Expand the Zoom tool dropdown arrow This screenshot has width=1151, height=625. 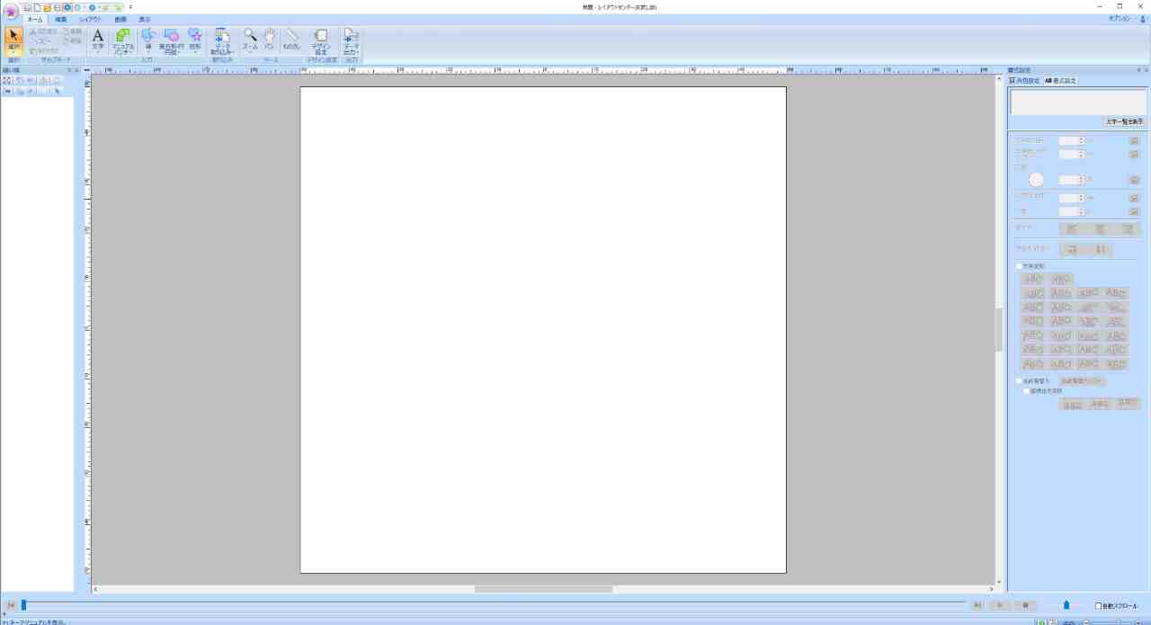tap(250, 52)
